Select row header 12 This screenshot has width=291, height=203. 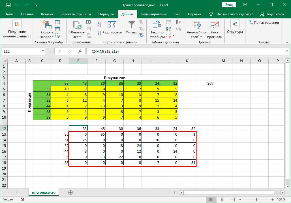pyautogui.click(x=4, y=129)
